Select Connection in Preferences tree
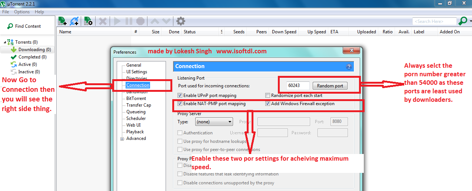 138,85
